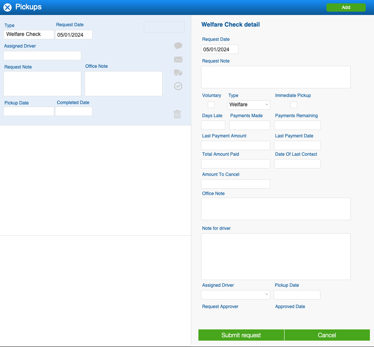Click the Request Approver label
374x347 pixels.
point(220,307)
